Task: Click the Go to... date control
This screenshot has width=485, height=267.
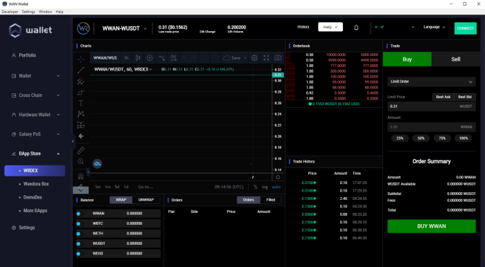Action: click(x=145, y=187)
